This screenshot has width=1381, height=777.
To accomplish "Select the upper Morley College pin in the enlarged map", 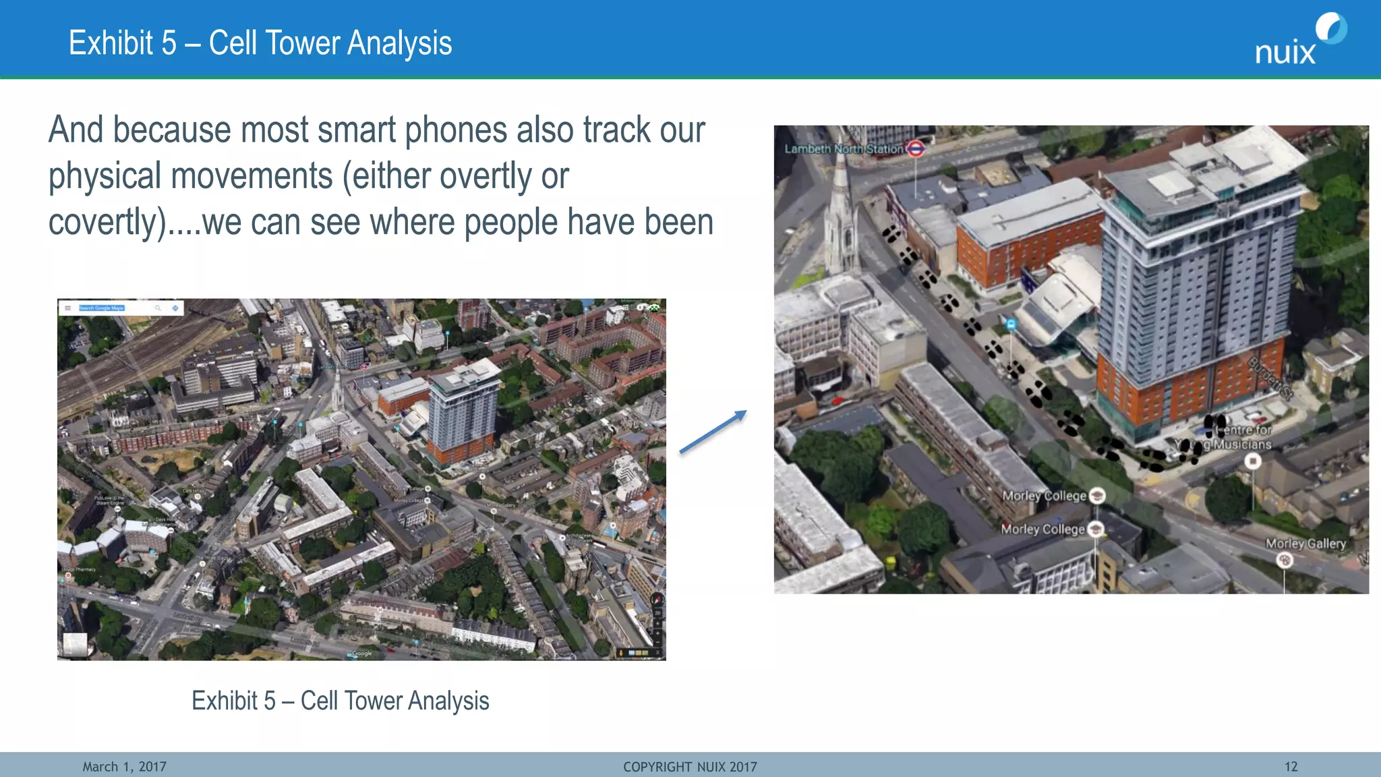I will pos(1097,496).
